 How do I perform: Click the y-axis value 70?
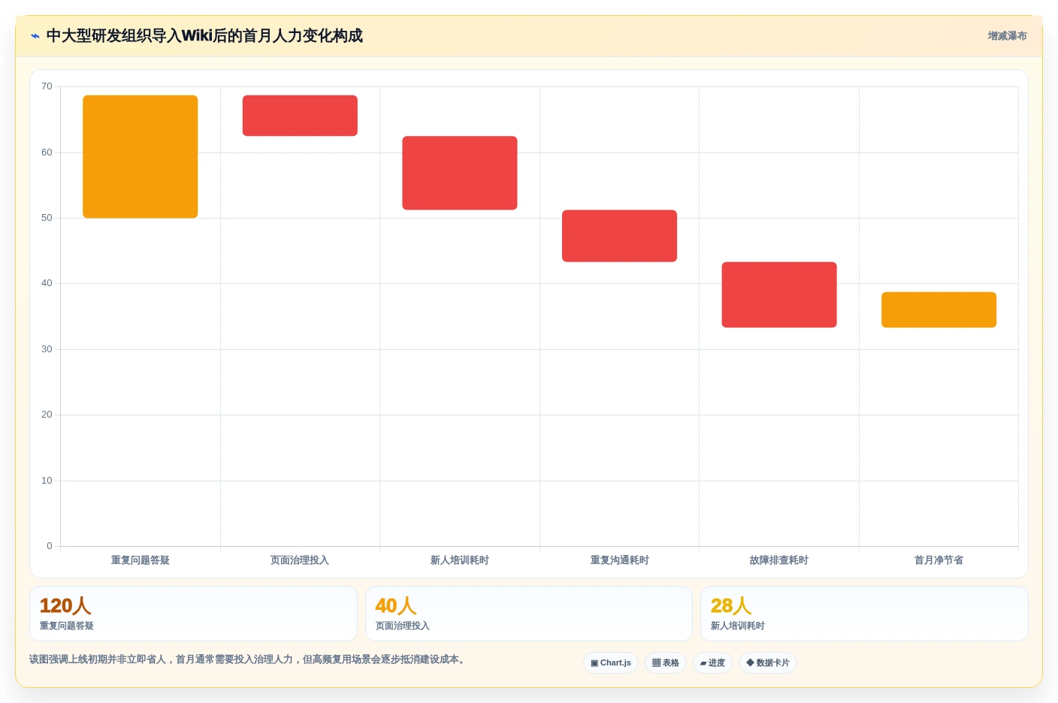click(47, 86)
